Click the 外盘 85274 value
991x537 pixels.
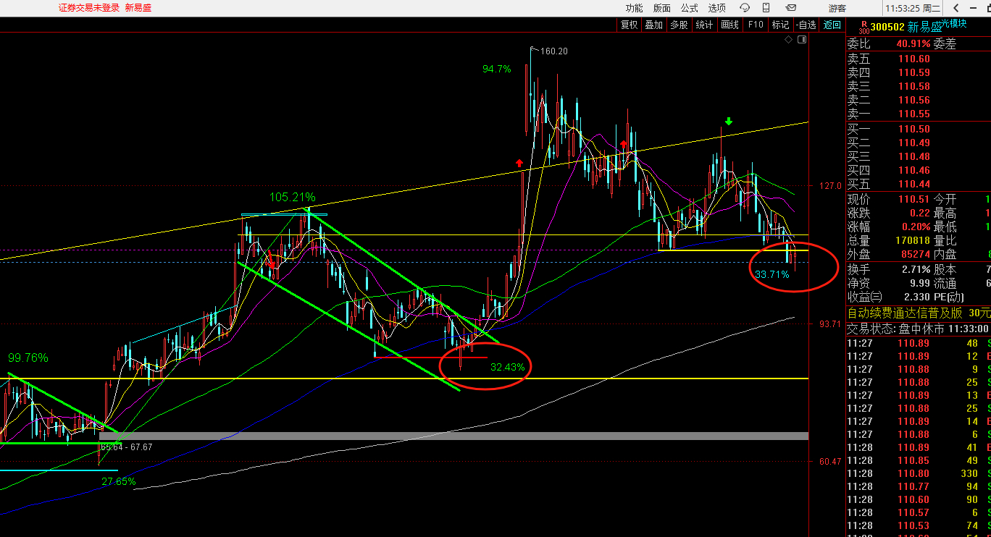coord(914,255)
